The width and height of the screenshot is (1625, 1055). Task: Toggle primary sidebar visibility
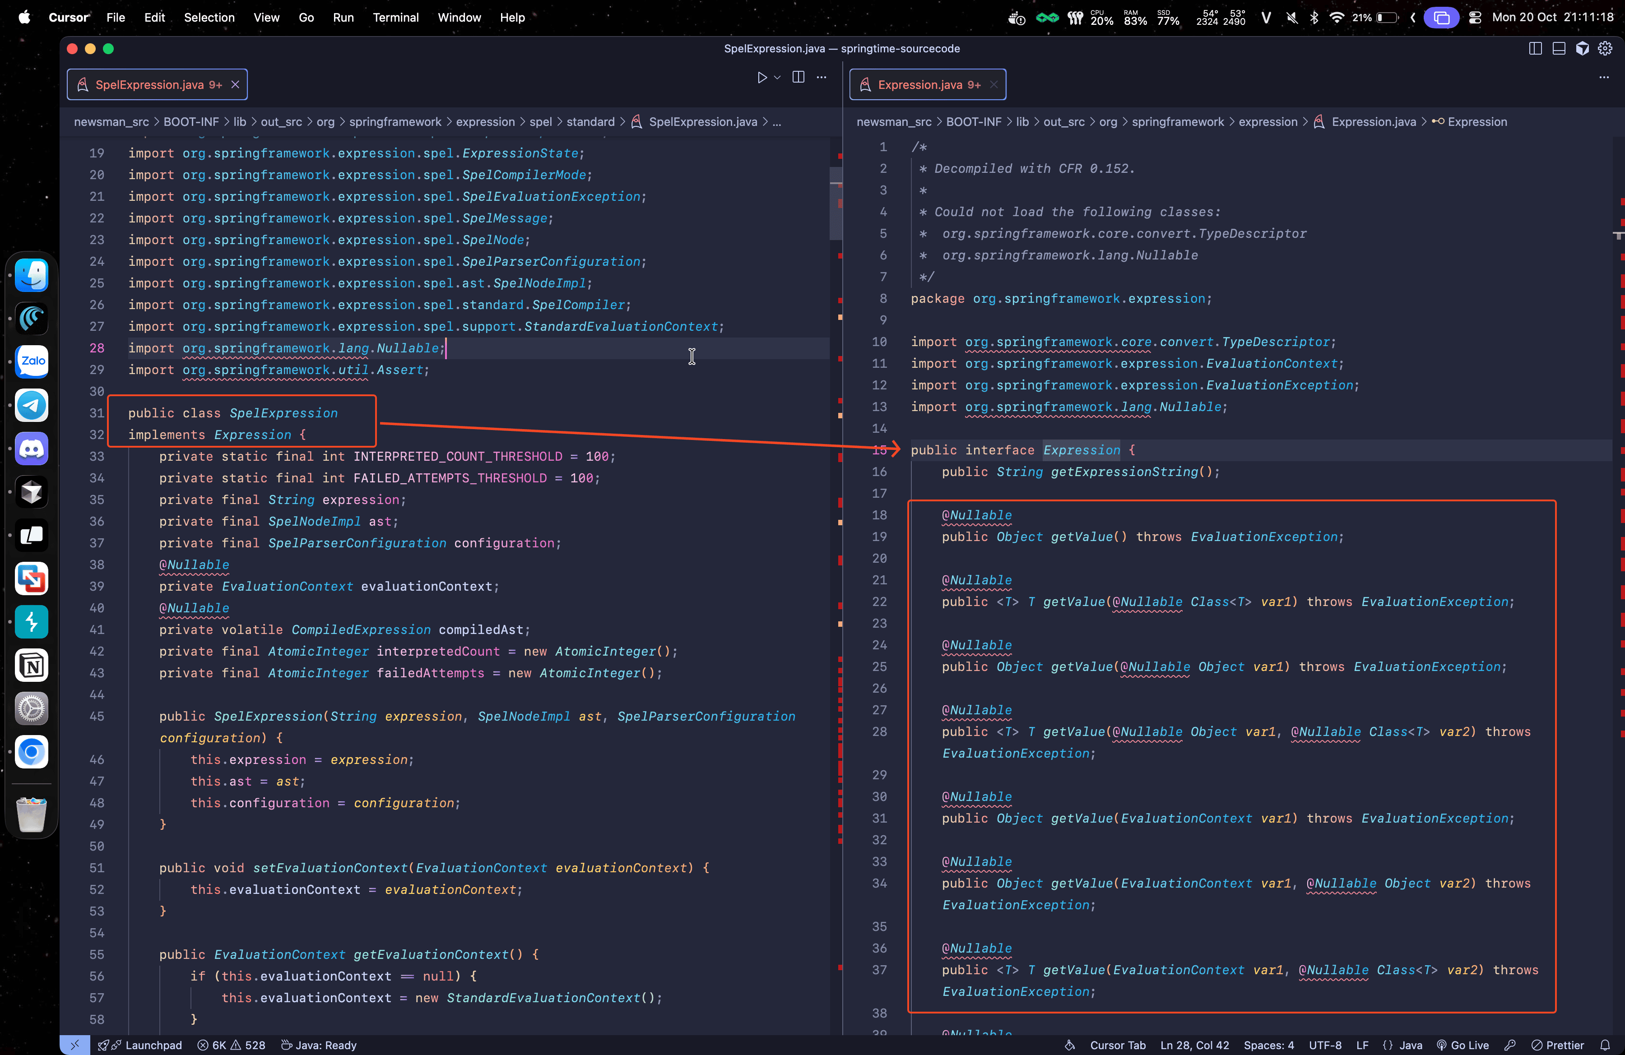[x=1535, y=48]
